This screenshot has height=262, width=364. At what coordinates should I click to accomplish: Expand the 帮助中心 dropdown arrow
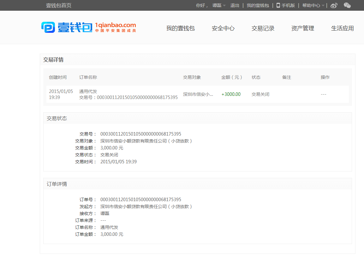(323, 6)
